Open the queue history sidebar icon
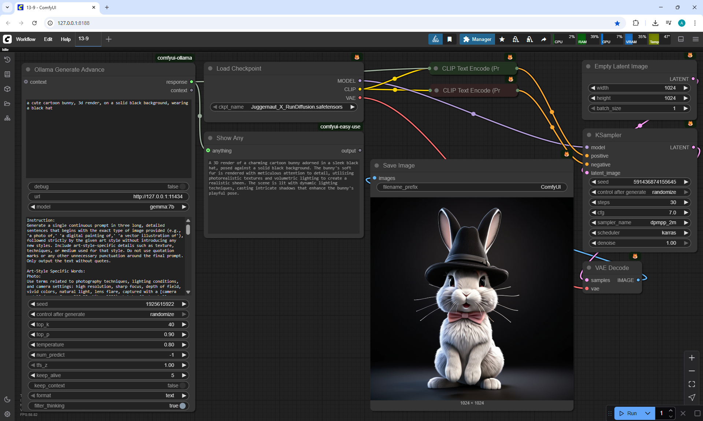The height and width of the screenshot is (421, 703). (7, 60)
